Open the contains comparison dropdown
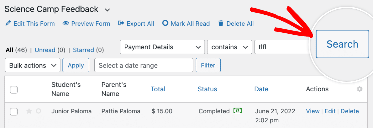The height and width of the screenshot is (128, 373). [230, 47]
